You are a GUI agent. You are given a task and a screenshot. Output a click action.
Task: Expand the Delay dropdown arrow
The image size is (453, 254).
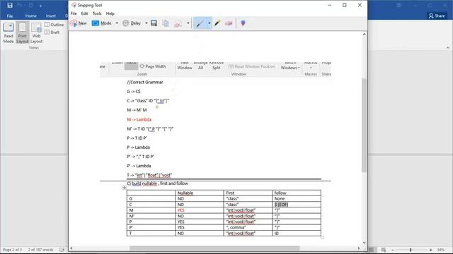tap(147, 23)
